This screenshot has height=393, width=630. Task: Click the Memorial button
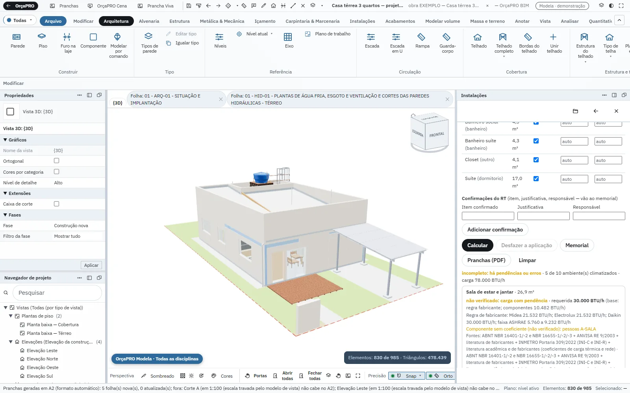click(x=577, y=245)
